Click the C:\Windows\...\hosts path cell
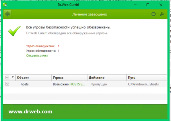 pyautogui.click(x=143, y=84)
